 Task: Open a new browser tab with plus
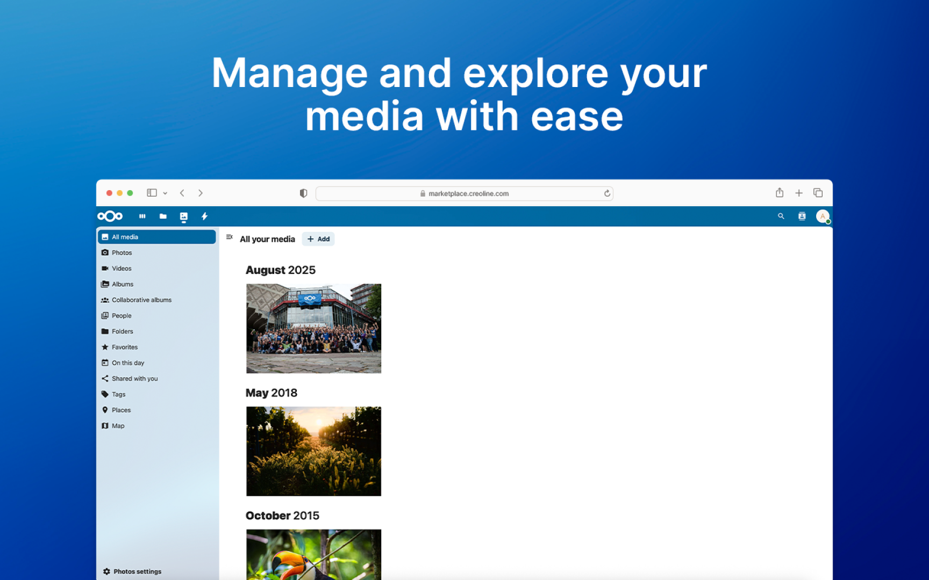(799, 193)
